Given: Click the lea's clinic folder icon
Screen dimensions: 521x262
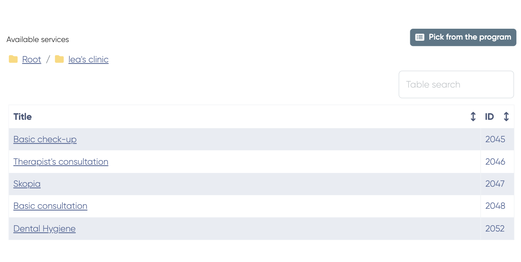Looking at the screenshot, I should [59, 59].
